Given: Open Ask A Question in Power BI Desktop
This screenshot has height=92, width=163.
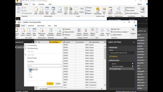Looking at the screenshot, I should tap(76, 10).
